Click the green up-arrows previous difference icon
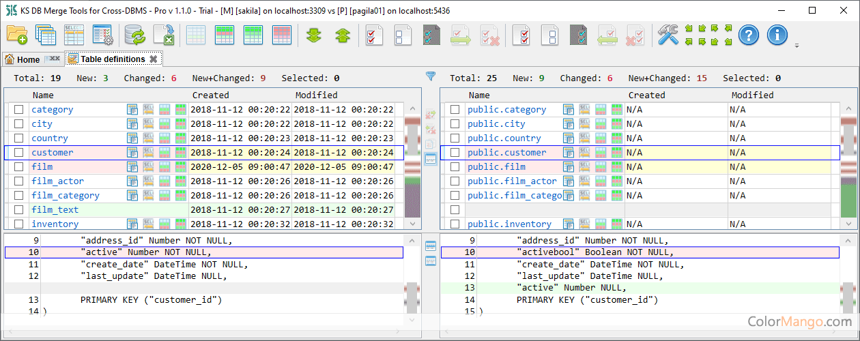Viewport: 860px width, 341px height. [343, 35]
